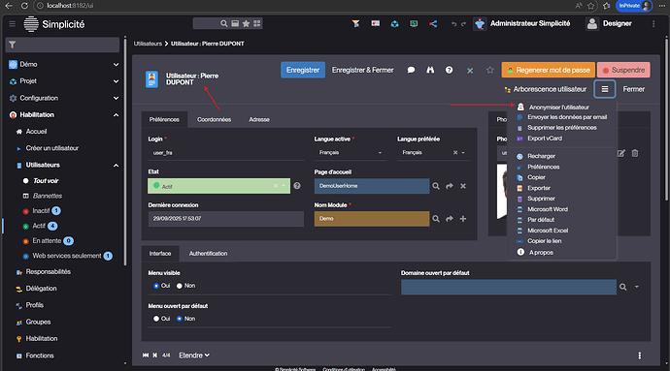Viewport: 670px width, 371px height.
Task: Select Oui for Menu visible
Action: [156, 286]
